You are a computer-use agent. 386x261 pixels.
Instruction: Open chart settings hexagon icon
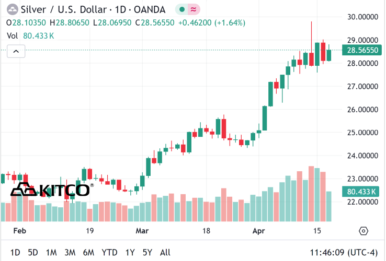364,231
